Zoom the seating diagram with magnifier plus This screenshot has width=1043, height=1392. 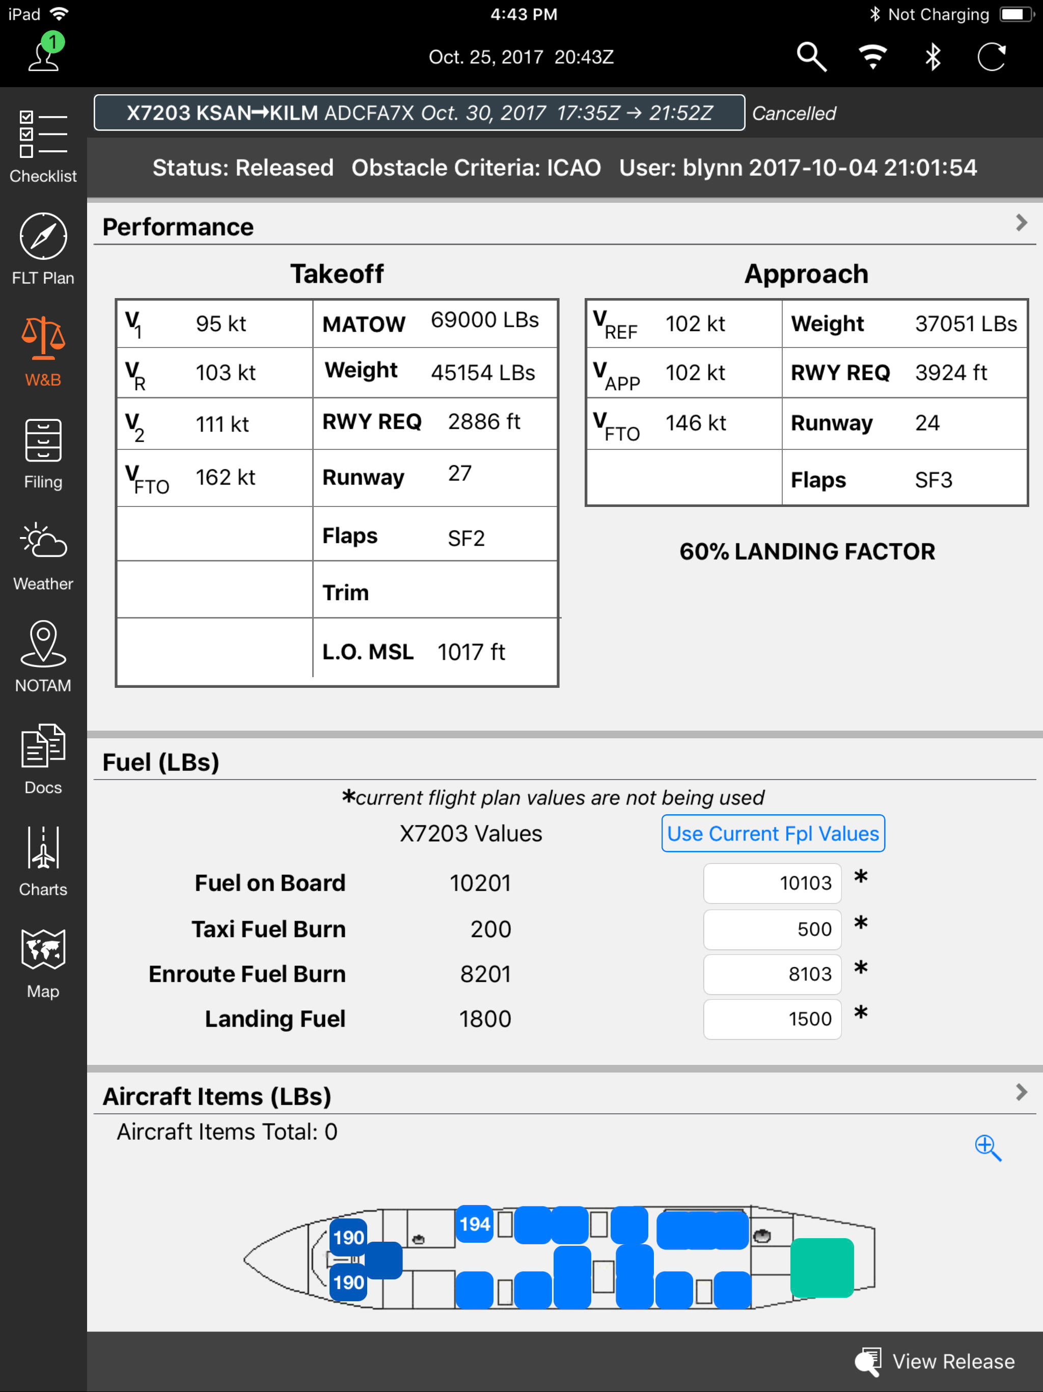[x=987, y=1148]
